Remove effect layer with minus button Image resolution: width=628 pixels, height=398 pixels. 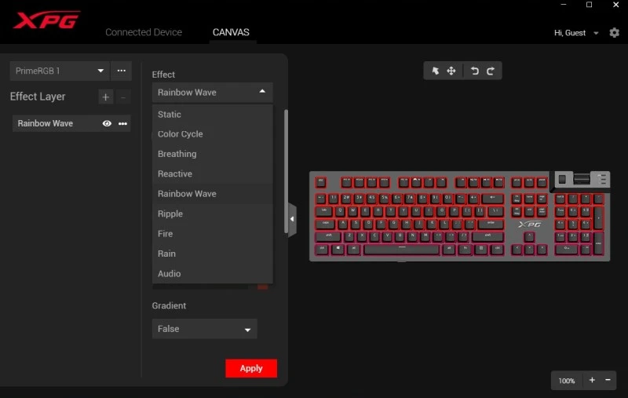click(123, 97)
